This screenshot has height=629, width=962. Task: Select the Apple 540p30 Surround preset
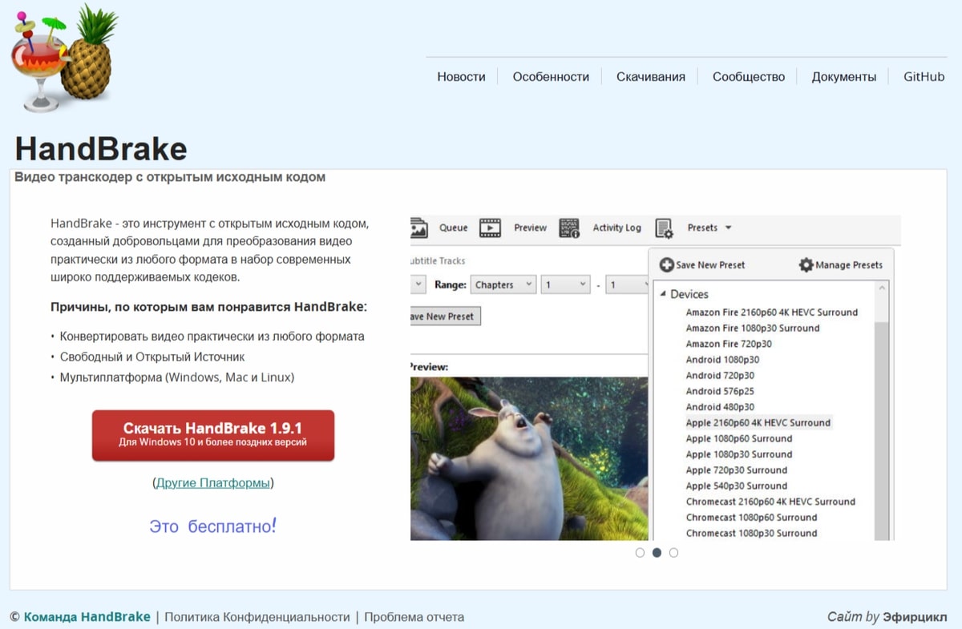point(737,486)
